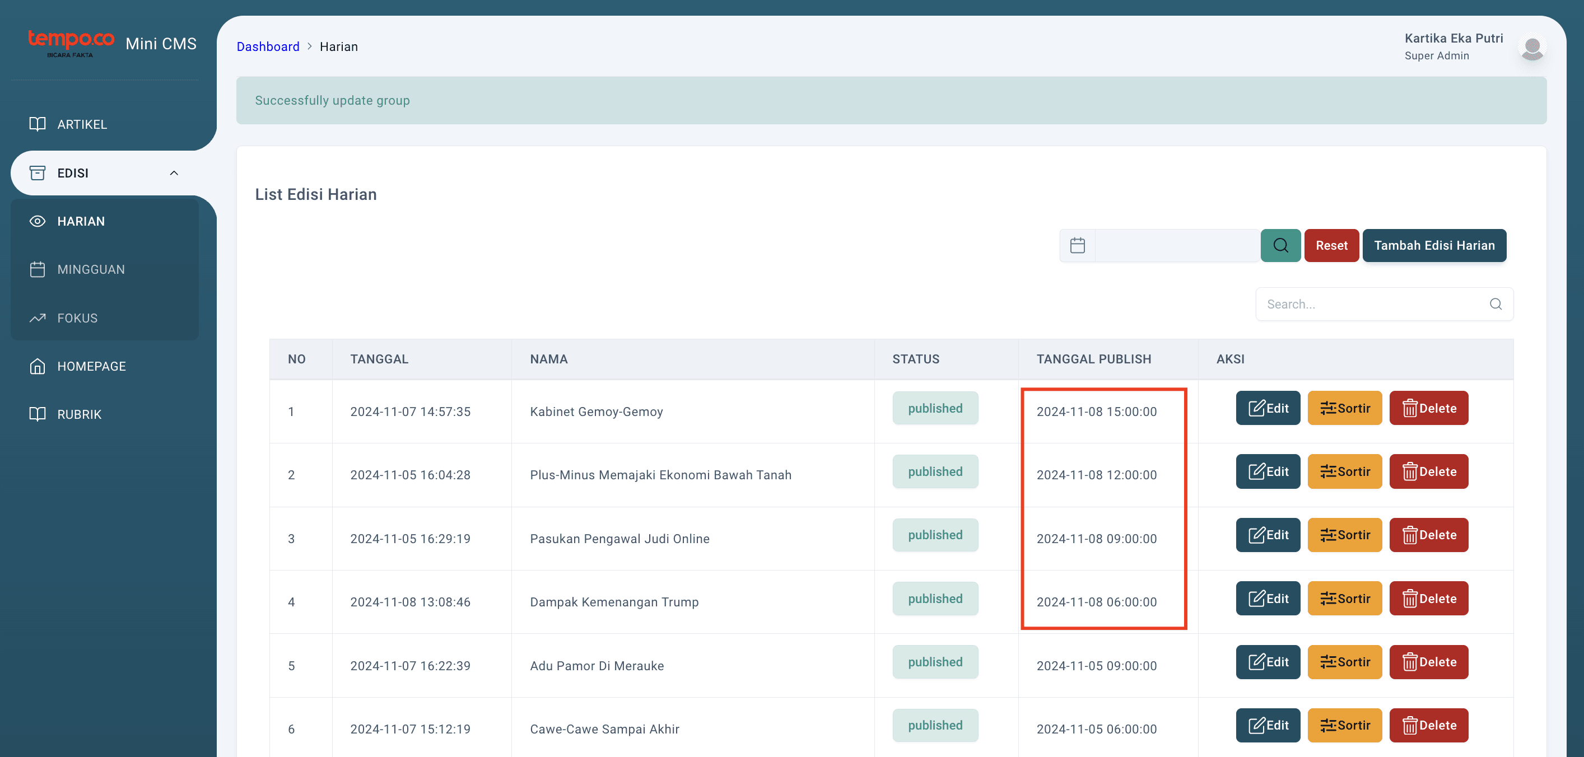Delete Plus-Minus Memajaki Ekonomi Bawah Tanah
Screen dimensions: 1584x757
tap(1428, 471)
